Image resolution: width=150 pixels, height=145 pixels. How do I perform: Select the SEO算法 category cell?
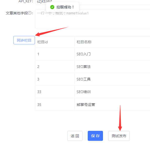click(112, 67)
